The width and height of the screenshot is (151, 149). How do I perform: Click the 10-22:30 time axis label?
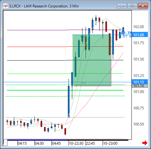pos(76,143)
